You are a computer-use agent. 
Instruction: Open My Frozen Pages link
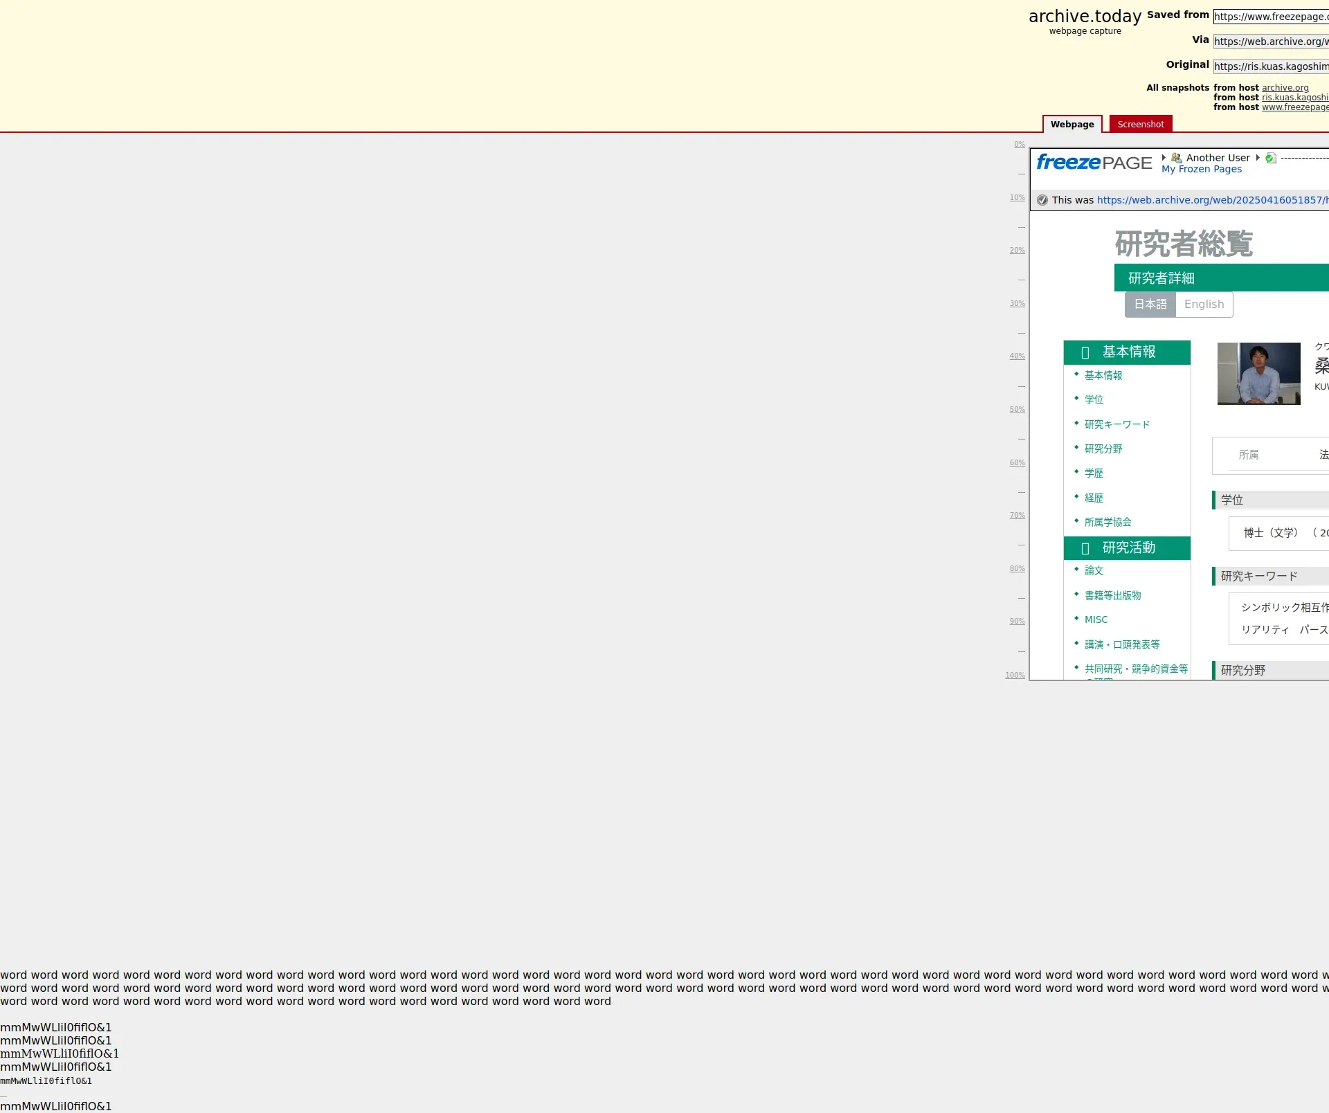pos(1201,170)
